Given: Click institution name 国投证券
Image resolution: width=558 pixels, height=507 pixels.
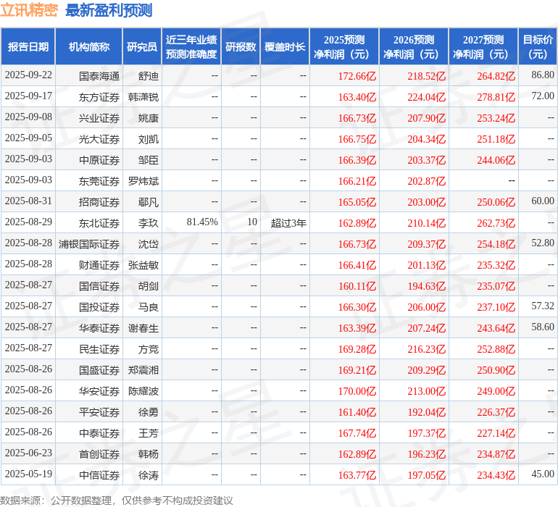Looking at the screenshot, I should pyautogui.click(x=99, y=307).
